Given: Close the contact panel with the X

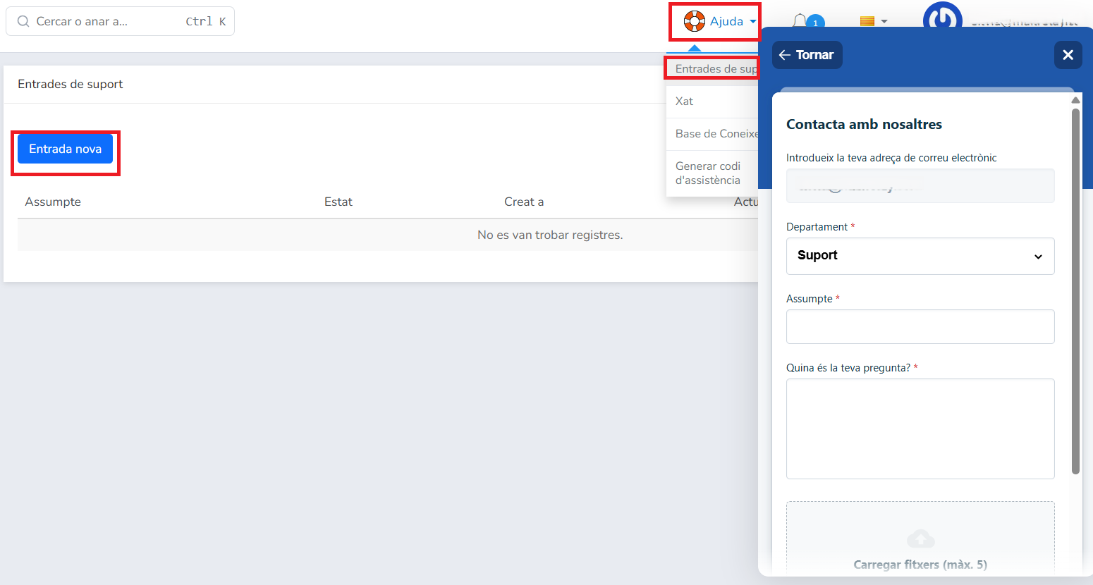Looking at the screenshot, I should tap(1068, 55).
